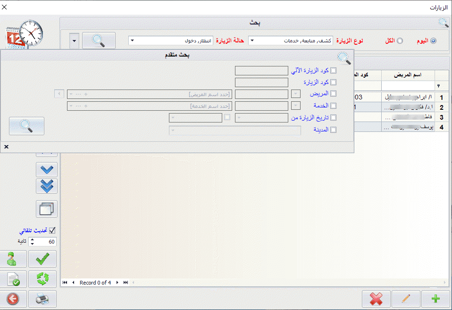Open the arrow dropdown beside the top search button
The height and width of the screenshot is (310, 452).
pyautogui.click(x=74, y=41)
